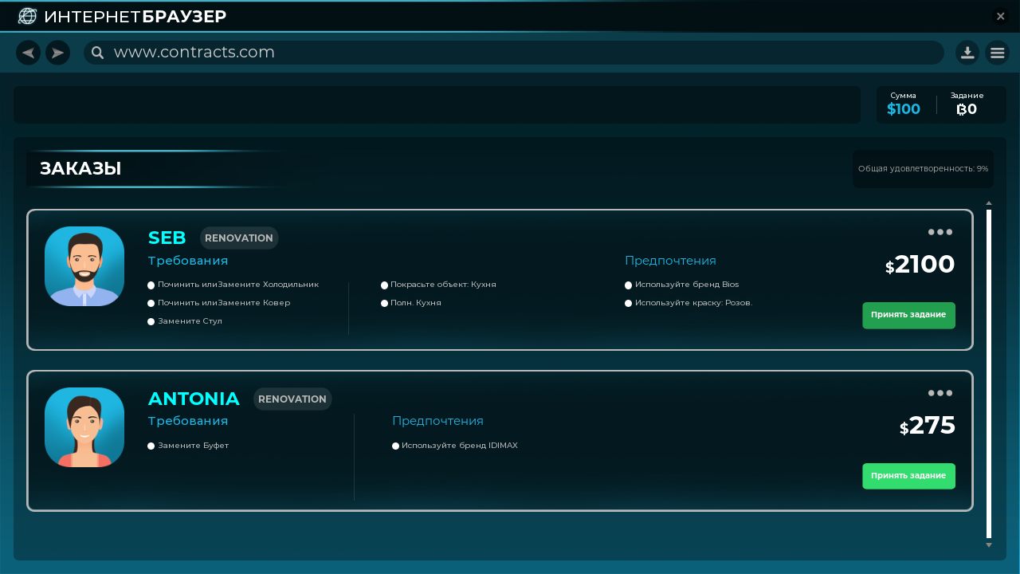
Task: Click the magnifier icon in address bar
Action: pyautogui.click(x=97, y=53)
